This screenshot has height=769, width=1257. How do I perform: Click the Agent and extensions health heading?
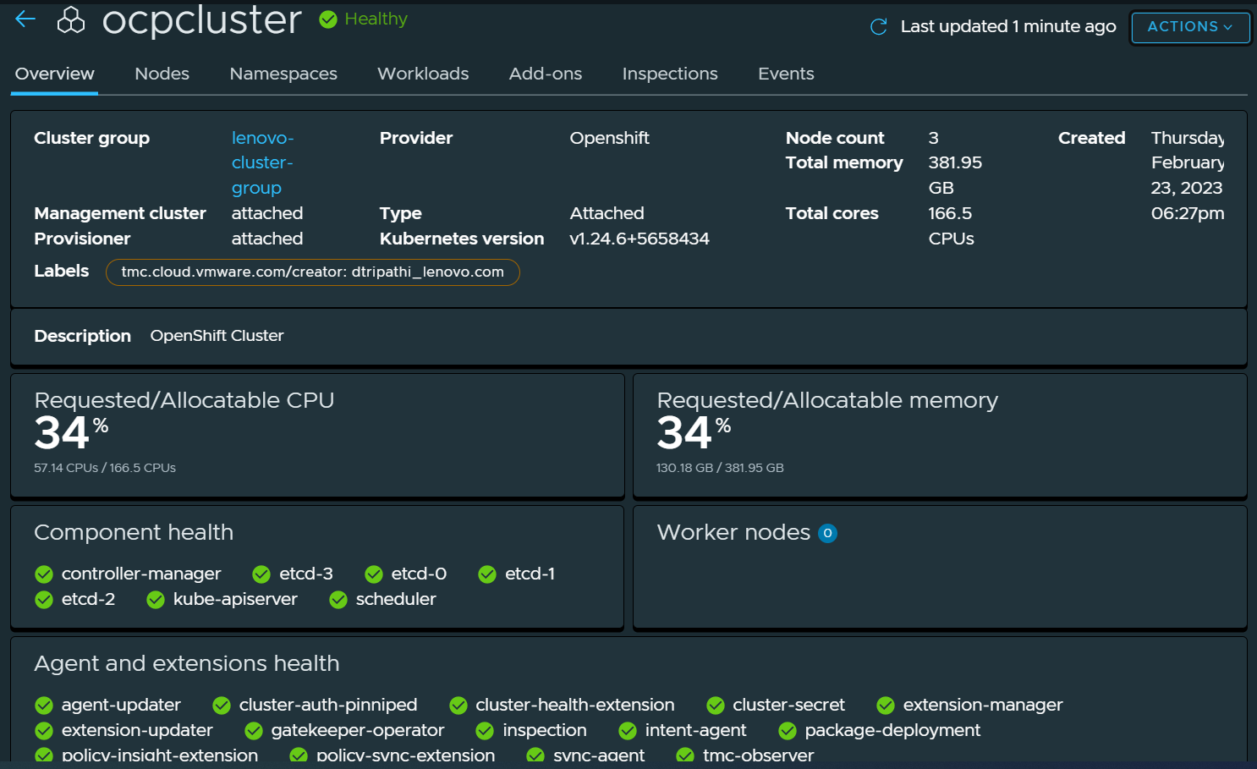tap(187, 663)
